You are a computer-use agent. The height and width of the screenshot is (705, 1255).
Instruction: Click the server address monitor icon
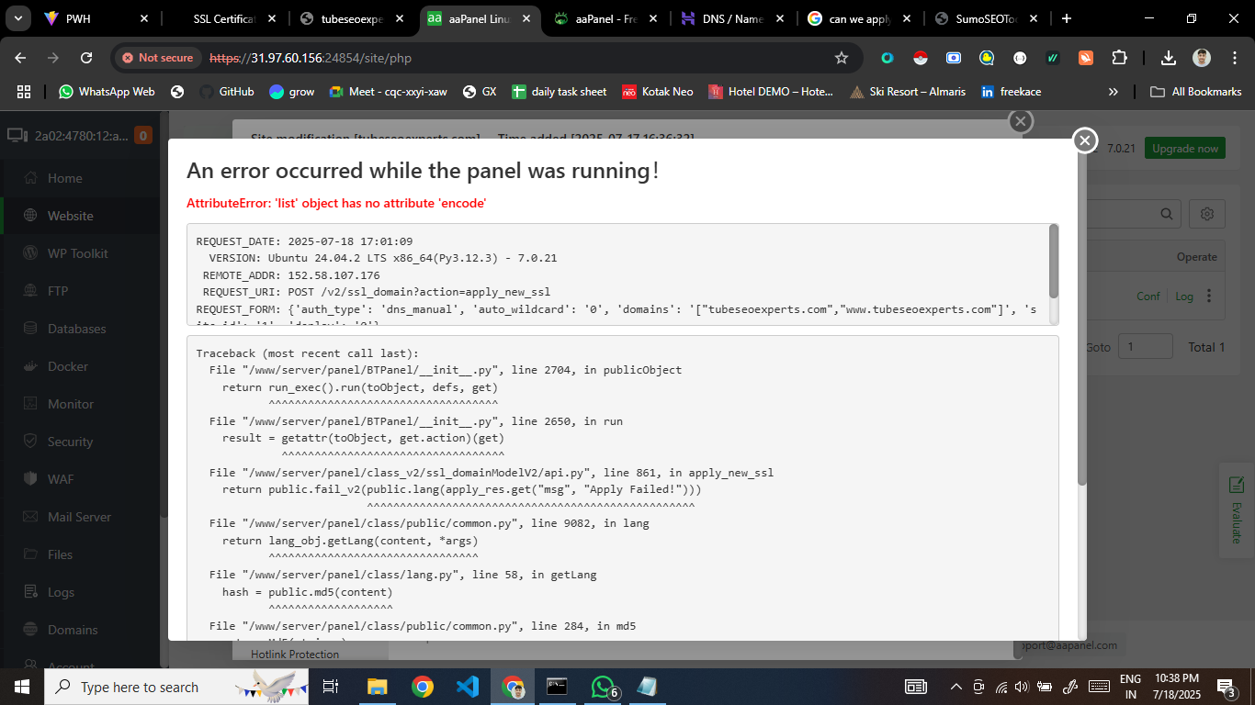[x=16, y=136]
